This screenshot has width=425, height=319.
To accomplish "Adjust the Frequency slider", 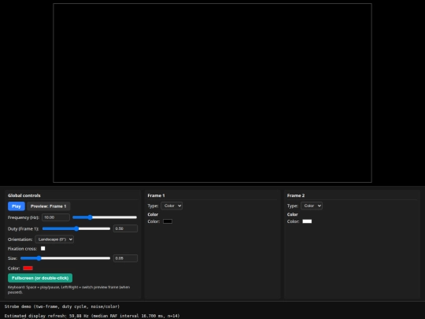I will click(105, 217).
